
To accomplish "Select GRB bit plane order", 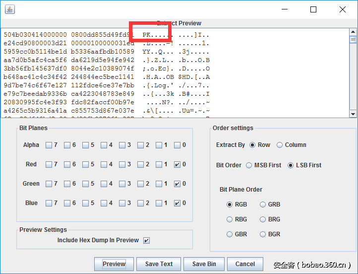I will (263, 205).
